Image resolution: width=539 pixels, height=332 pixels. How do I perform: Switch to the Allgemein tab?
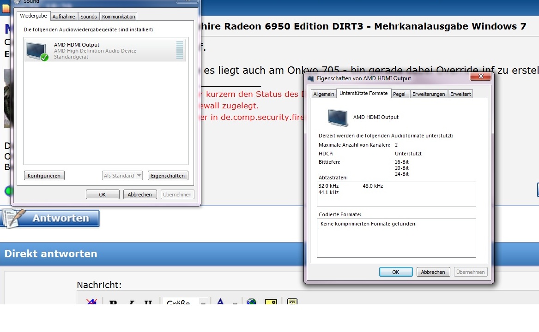tap(323, 94)
